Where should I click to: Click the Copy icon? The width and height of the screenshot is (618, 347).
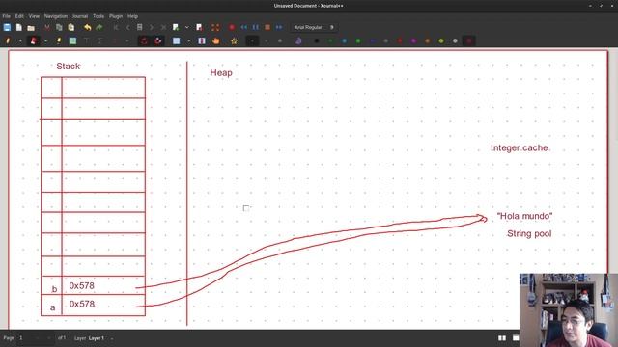(59, 27)
